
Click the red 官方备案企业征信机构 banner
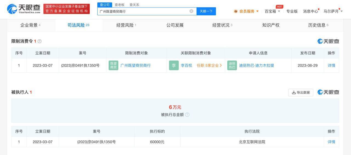coord(67,9)
